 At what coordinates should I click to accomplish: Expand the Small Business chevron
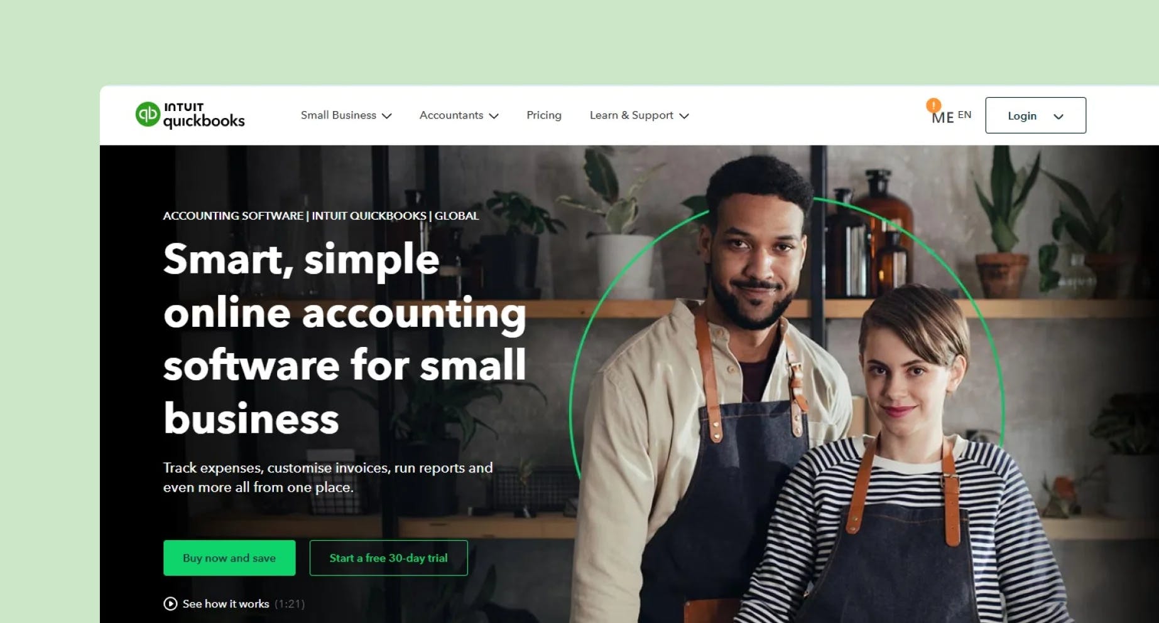(x=387, y=116)
